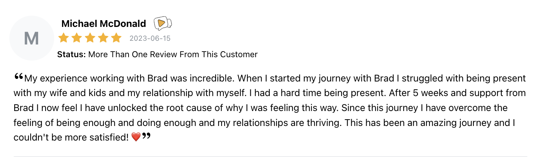Click the third gold star
The width and height of the screenshot is (543, 157).
90,38
